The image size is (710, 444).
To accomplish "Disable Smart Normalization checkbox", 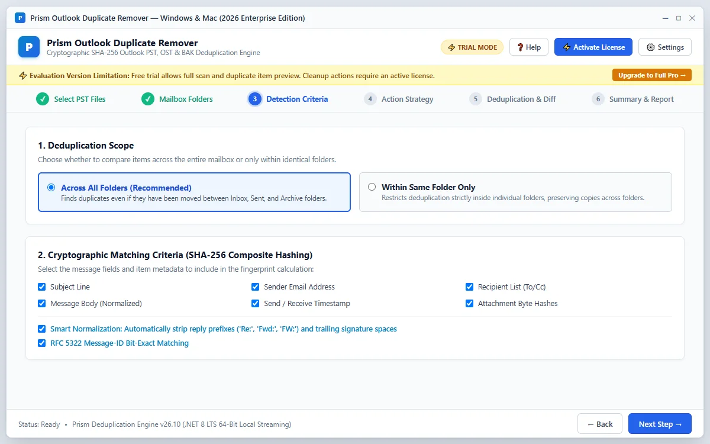I will point(42,329).
